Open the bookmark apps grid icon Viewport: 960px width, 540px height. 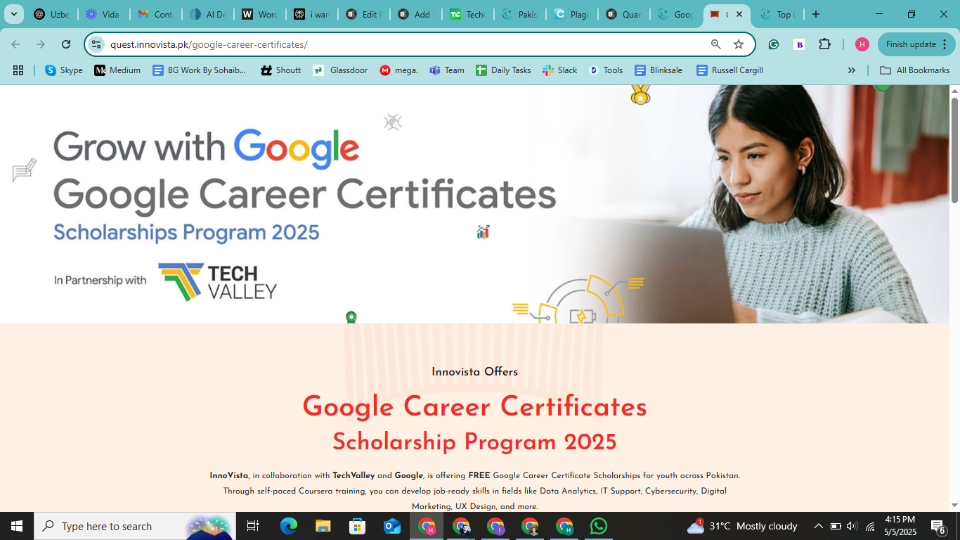click(x=18, y=70)
